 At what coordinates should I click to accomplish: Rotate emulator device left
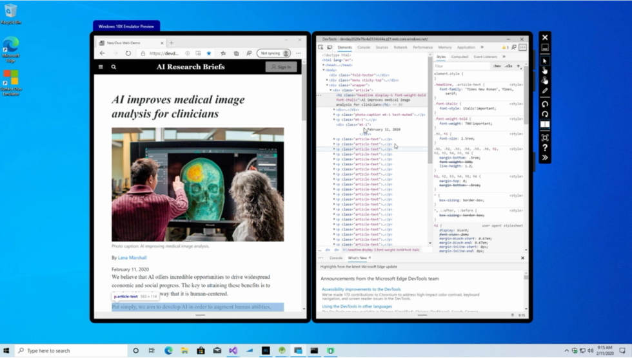545,104
